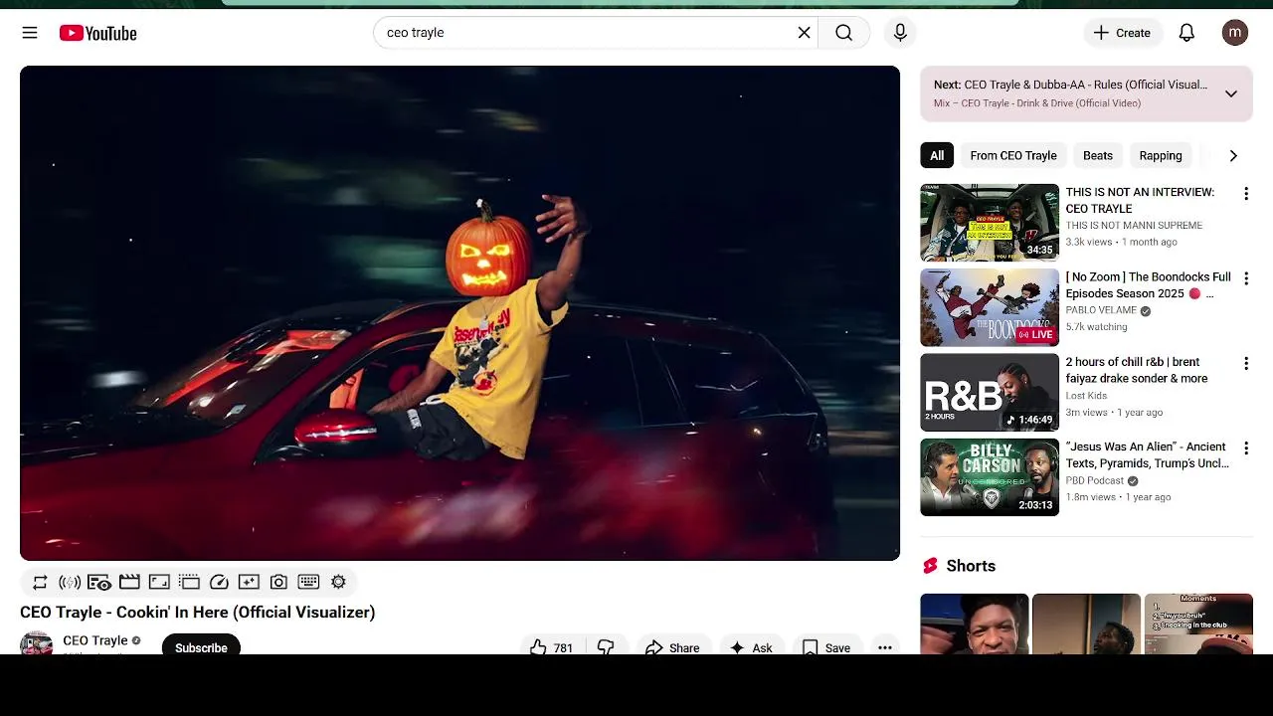This screenshot has width=1273, height=716.
Task: Toggle cinema mode clapperboard icon
Action: click(x=129, y=582)
